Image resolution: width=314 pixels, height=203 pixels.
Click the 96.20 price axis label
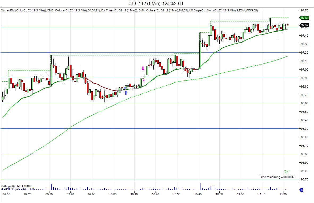pyautogui.click(x=305, y=137)
